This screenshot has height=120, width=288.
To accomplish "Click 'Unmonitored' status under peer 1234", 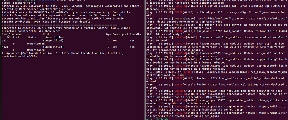I will coord(36,44).
